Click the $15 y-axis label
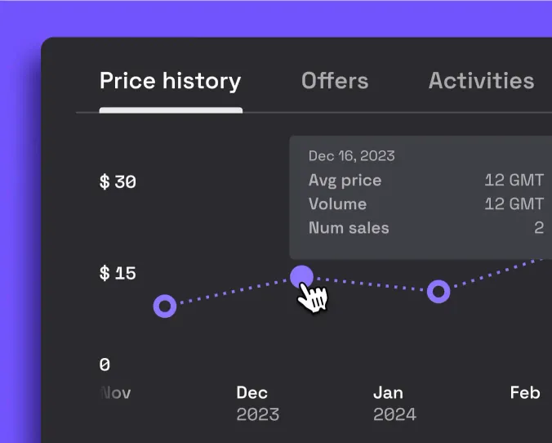Screen dimensions: 552x443 coord(118,273)
